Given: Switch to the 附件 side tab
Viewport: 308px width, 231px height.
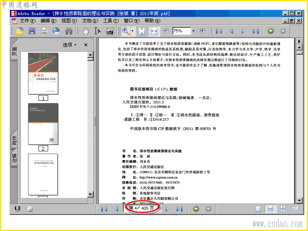Looking at the screenshot, I should pyautogui.click(x=15, y=140).
